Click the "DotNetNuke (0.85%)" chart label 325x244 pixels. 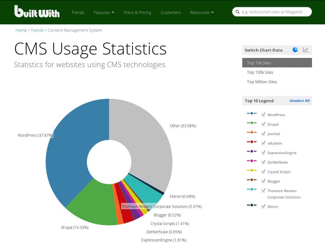click(164, 232)
